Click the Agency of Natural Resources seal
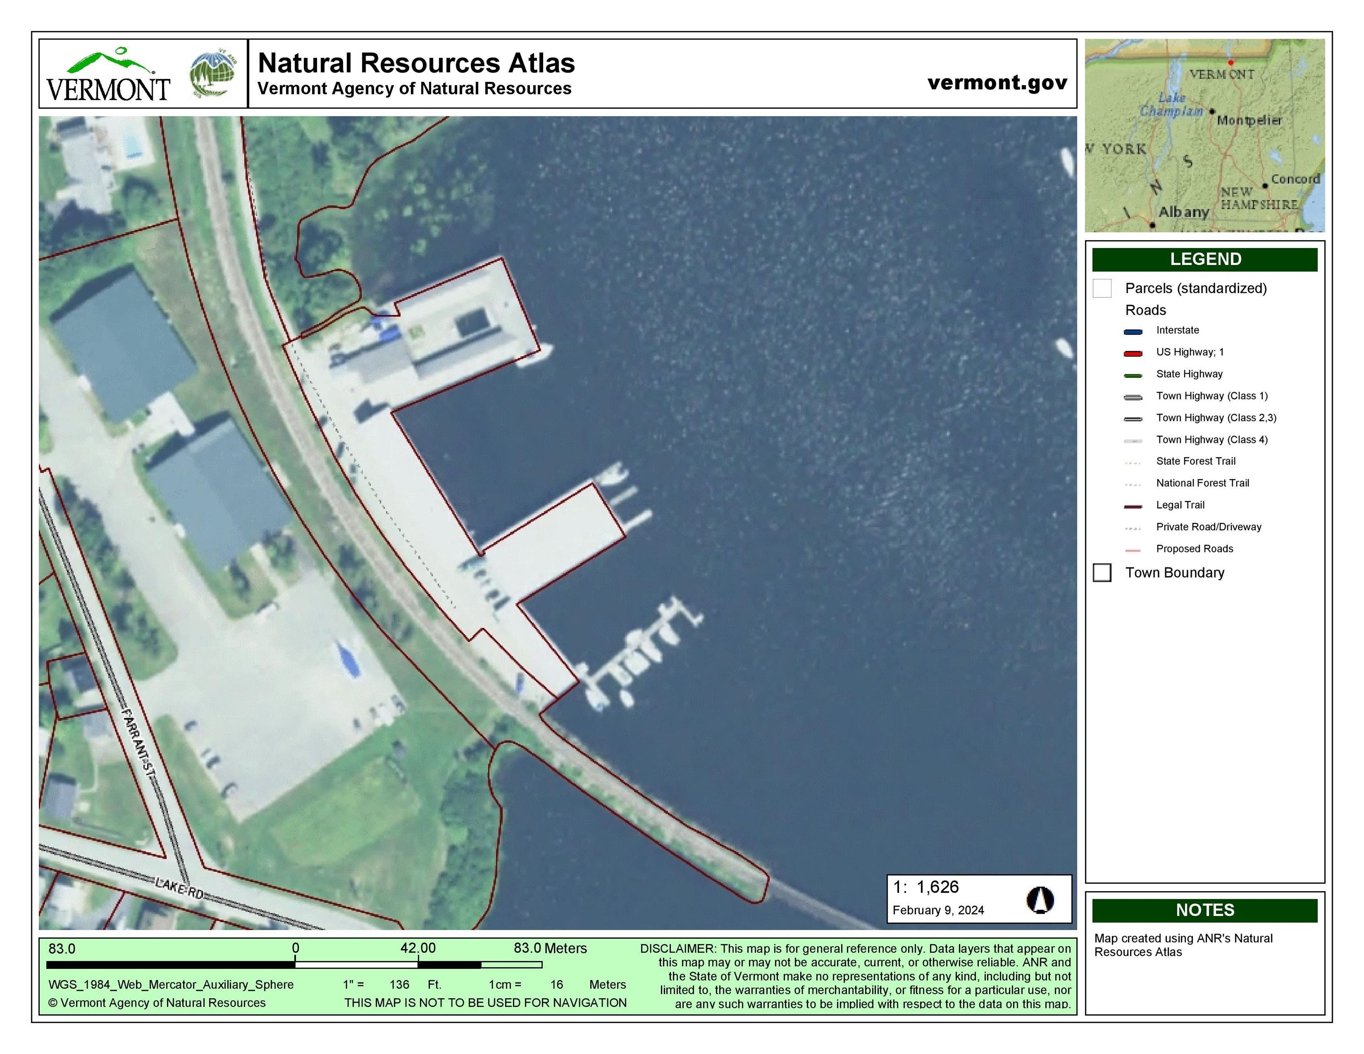 coord(214,74)
